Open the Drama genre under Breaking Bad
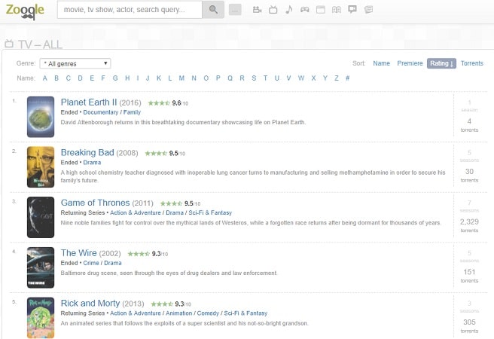This screenshot has width=494, height=339. point(92,162)
